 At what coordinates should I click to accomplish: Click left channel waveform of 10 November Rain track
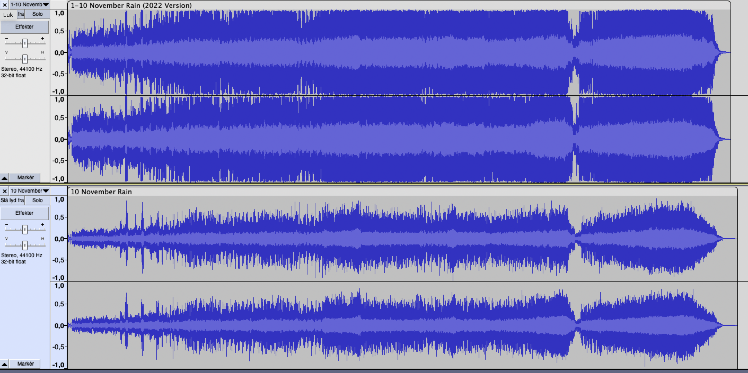pos(402,239)
